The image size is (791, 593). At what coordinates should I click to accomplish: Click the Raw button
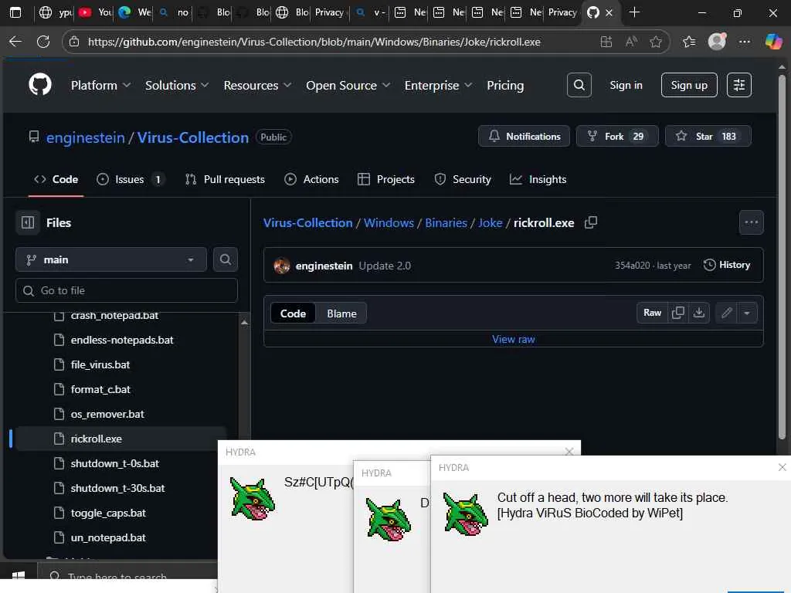coord(652,313)
